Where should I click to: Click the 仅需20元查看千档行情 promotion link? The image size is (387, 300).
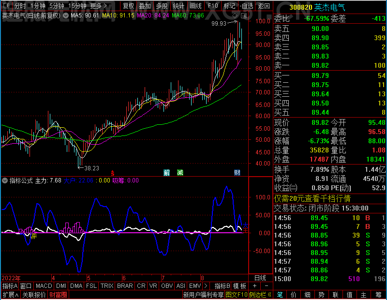click(x=312, y=198)
